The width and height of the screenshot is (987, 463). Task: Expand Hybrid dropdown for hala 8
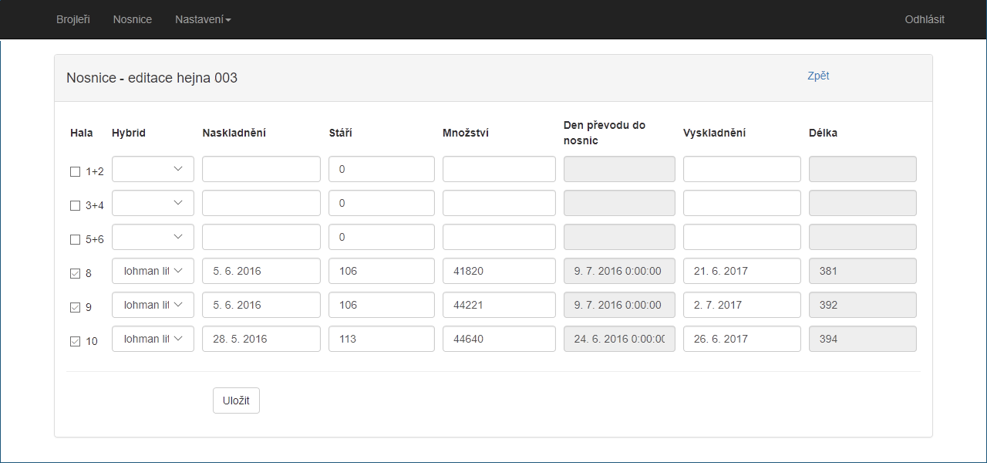click(x=153, y=271)
